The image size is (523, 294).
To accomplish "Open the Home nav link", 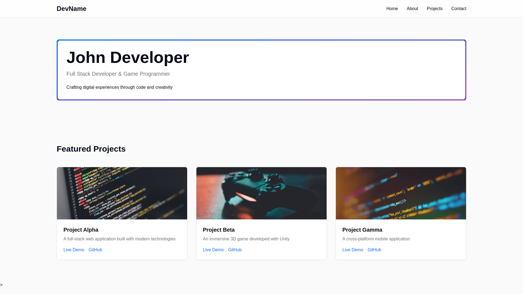I will point(392,9).
